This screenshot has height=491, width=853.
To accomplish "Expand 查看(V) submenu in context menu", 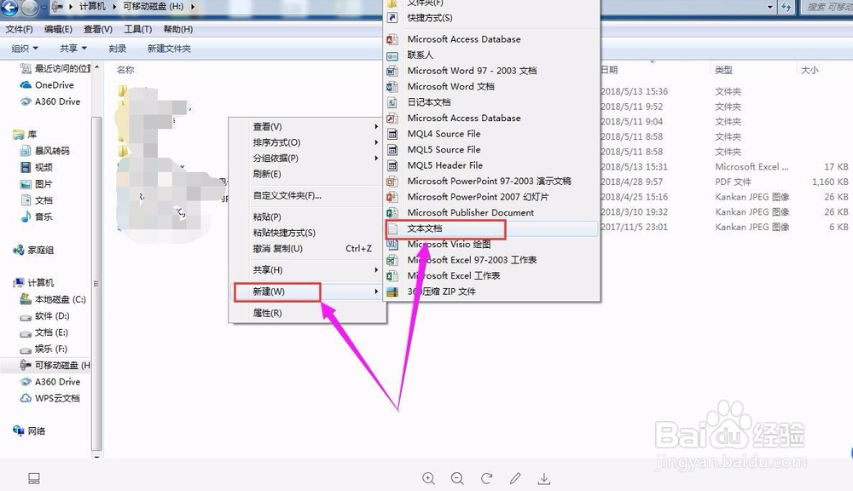I will pos(307,127).
